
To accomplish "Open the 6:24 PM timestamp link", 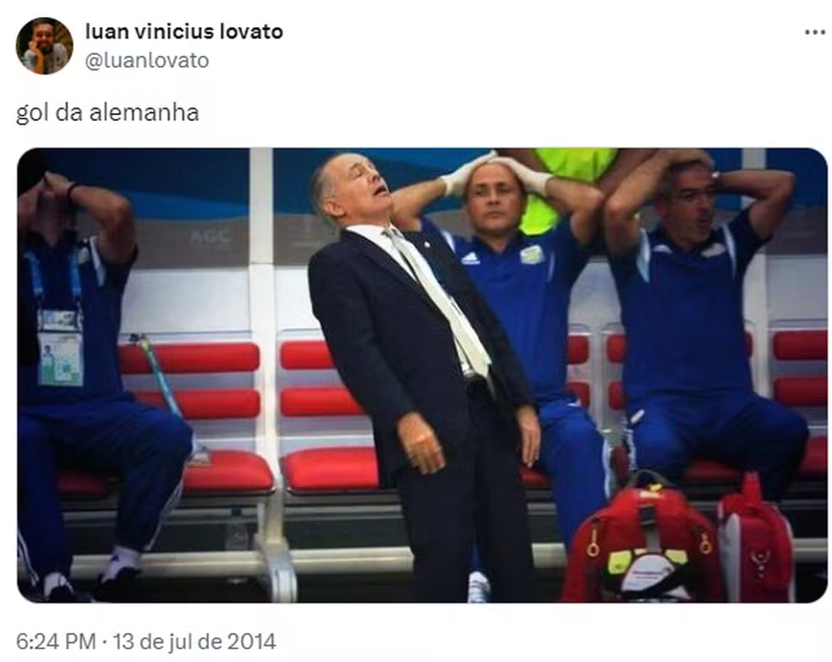I will pyautogui.click(x=57, y=642).
